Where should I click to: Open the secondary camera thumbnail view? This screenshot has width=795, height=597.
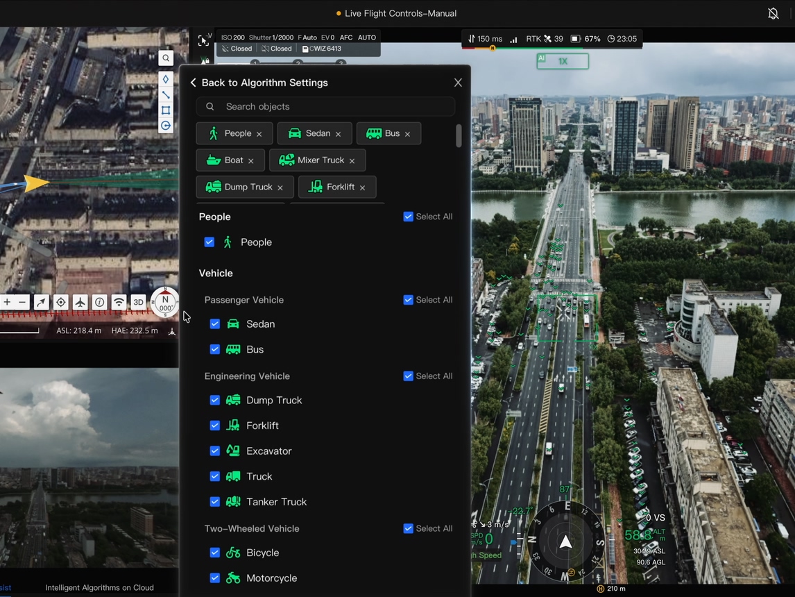89,467
